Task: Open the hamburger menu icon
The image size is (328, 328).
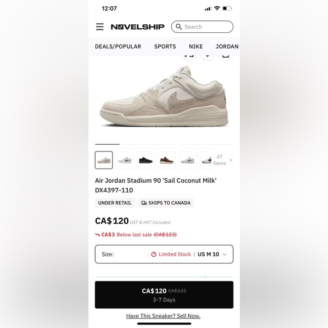Action: coord(100,27)
